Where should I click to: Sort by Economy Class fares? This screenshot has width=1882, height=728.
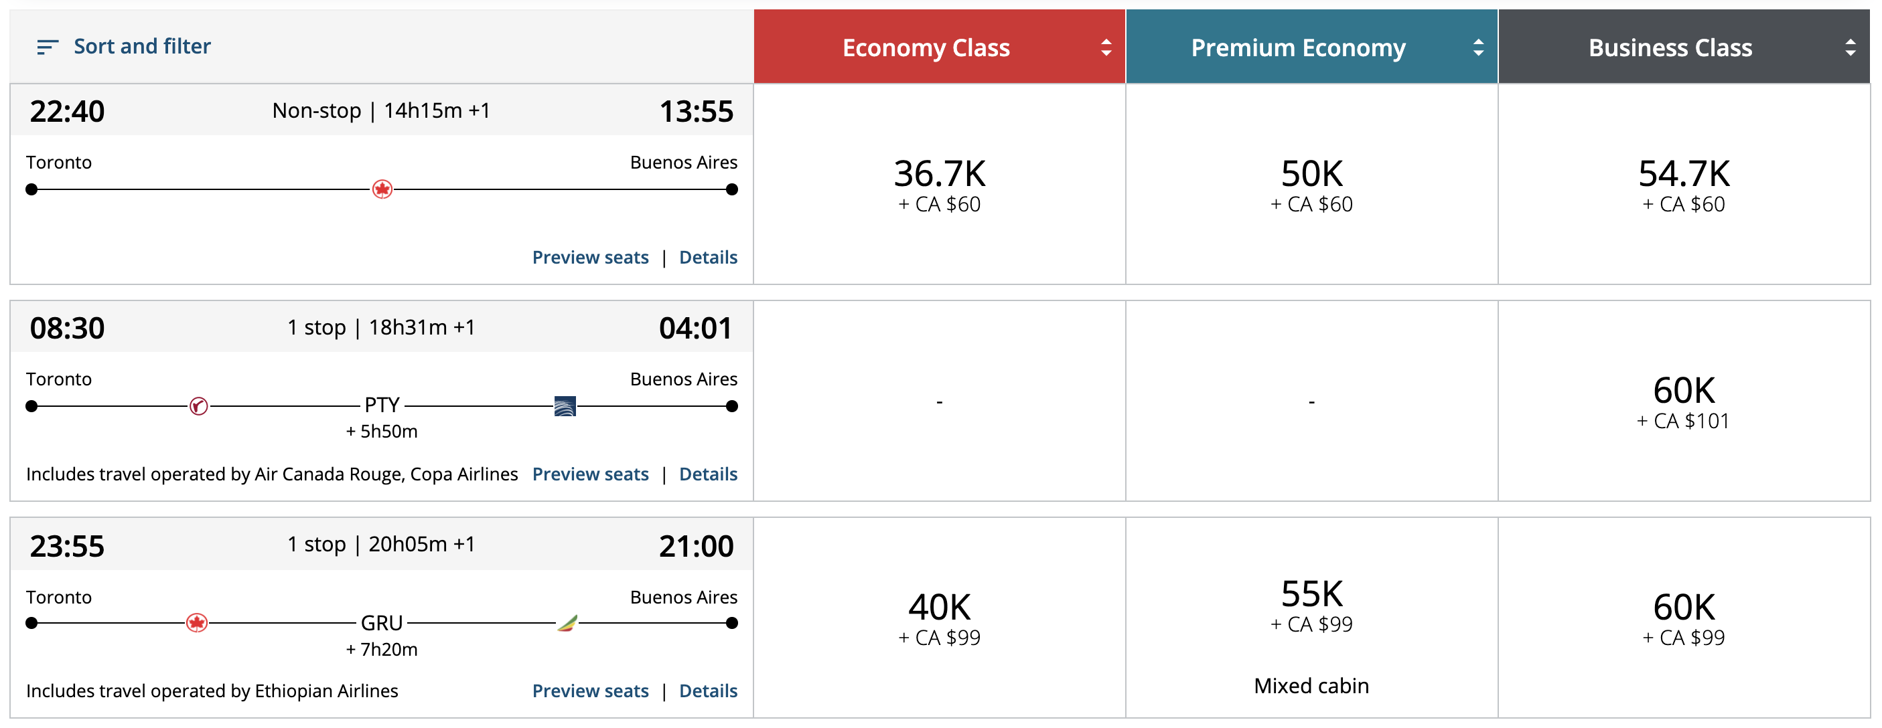1106,48
